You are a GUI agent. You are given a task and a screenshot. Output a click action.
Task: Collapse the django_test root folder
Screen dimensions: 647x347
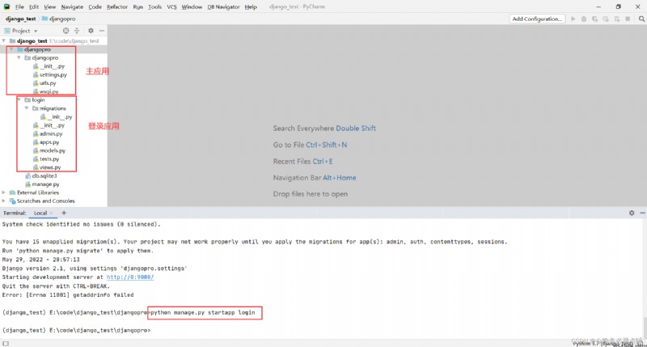coord(4,41)
